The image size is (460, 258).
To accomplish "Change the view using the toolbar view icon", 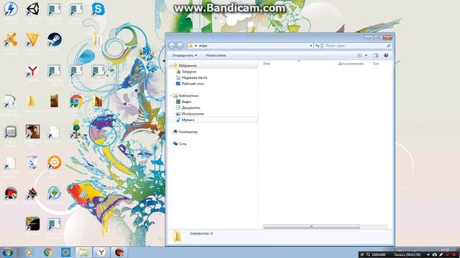I will (359, 55).
